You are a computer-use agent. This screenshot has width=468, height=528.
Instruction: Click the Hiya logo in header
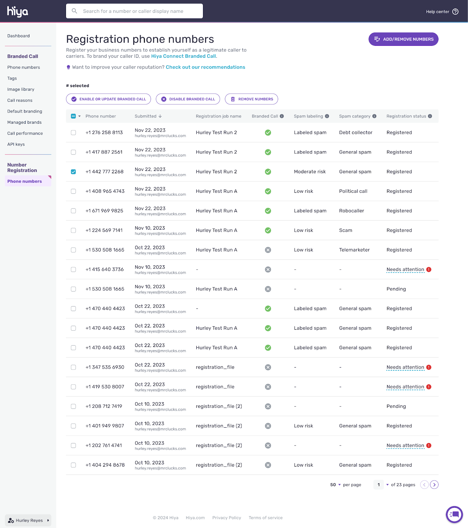click(x=18, y=12)
